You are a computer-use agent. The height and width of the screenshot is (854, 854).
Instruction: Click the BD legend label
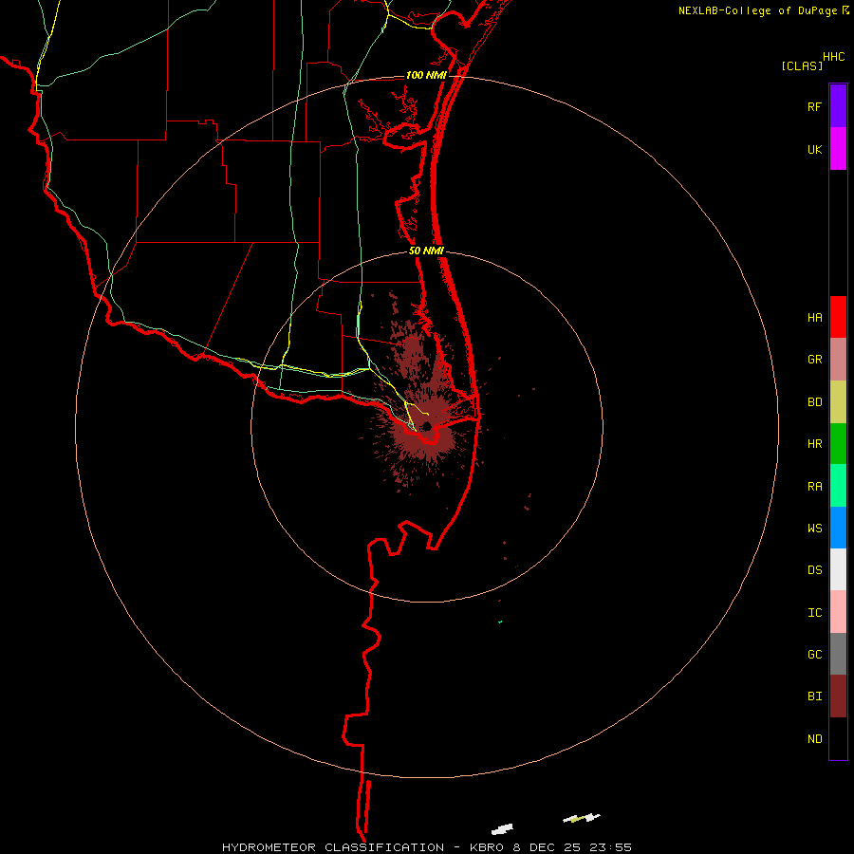point(815,402)
